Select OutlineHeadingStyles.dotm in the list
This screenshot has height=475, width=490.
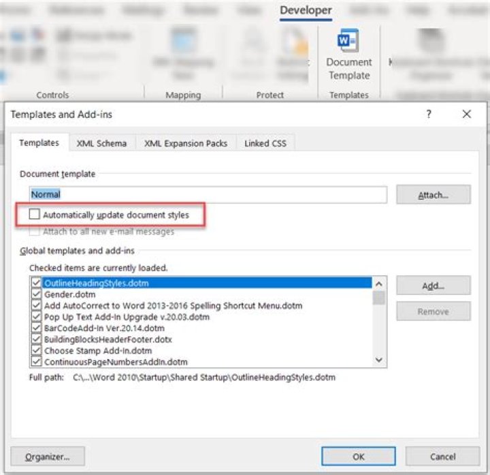tap(207, 283)
